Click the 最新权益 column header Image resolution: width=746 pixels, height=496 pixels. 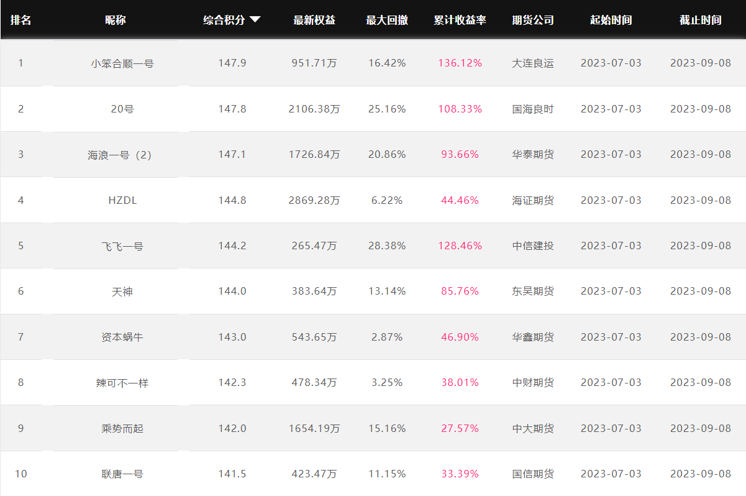pyautogui.click(x=314, y=20)
